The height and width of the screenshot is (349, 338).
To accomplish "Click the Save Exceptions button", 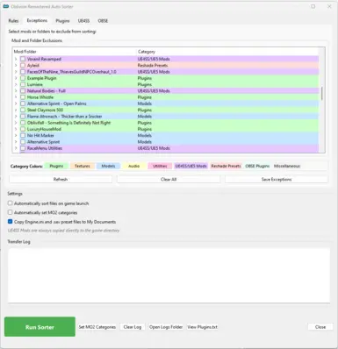I will point(277,180).
